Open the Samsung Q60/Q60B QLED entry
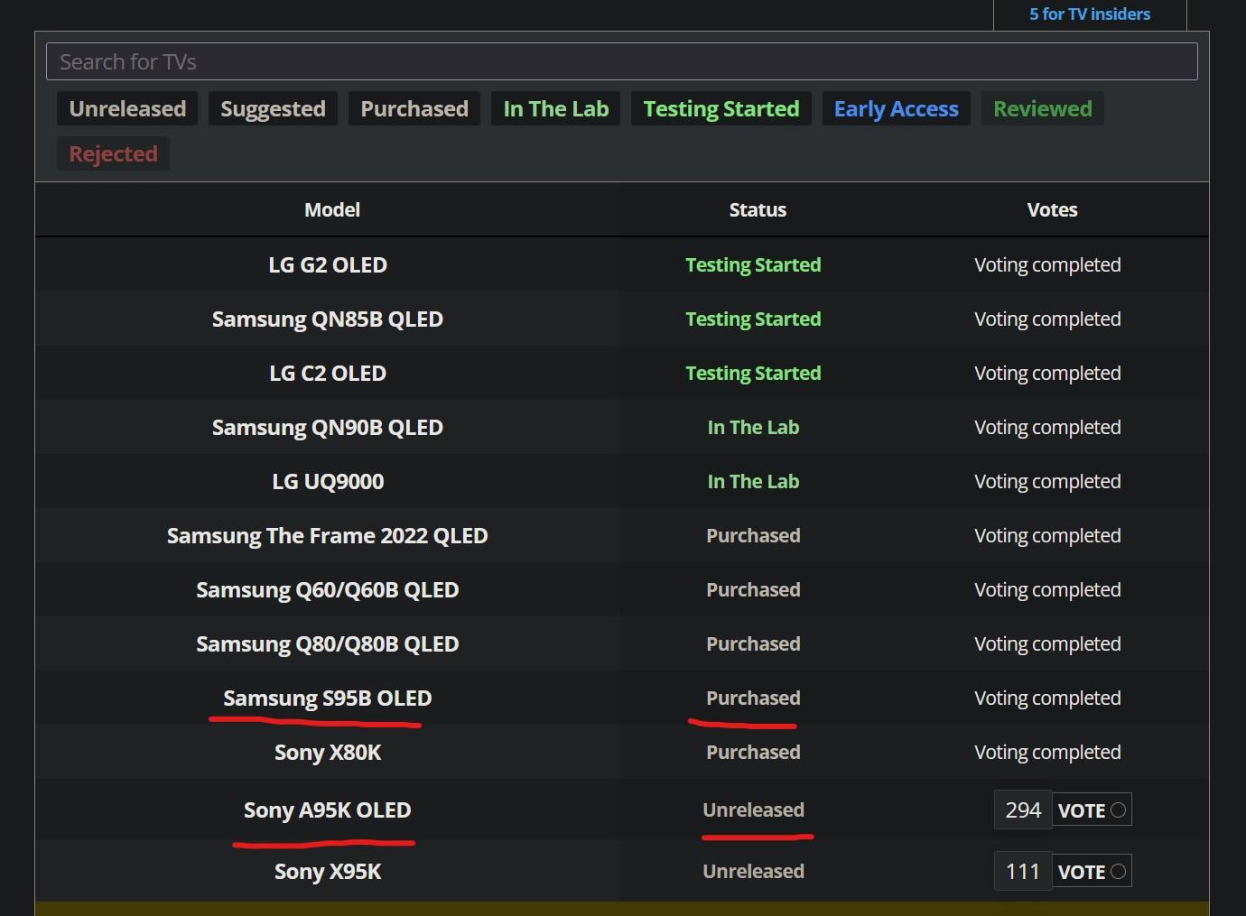1246x916 pixels. click(x=328, y=589)
